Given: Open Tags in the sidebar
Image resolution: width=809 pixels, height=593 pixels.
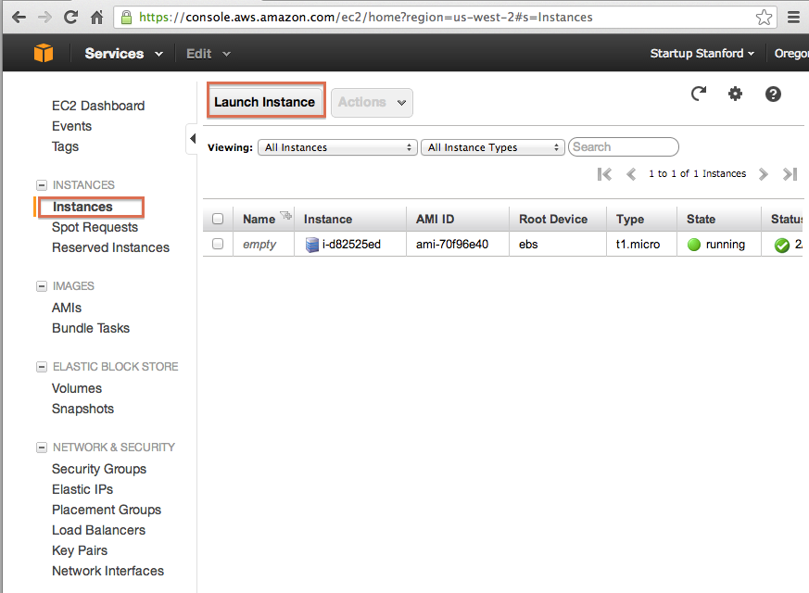Looking at the screenshot, I should point(65,147).
